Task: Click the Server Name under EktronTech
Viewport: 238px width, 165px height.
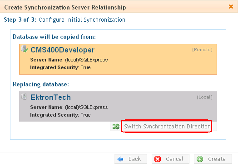Action: 69,107
